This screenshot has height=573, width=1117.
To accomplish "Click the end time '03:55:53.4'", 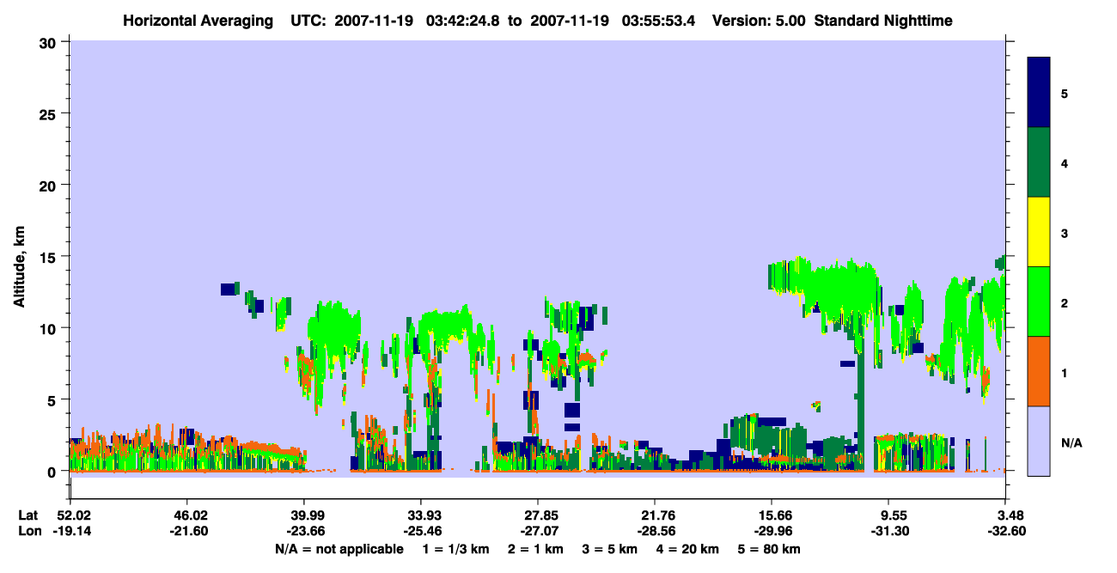I will coord(658,21).
